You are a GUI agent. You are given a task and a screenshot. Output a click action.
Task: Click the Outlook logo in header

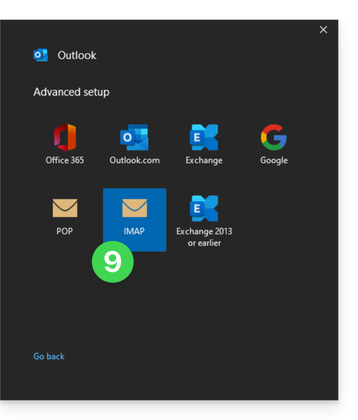(41, 55)
